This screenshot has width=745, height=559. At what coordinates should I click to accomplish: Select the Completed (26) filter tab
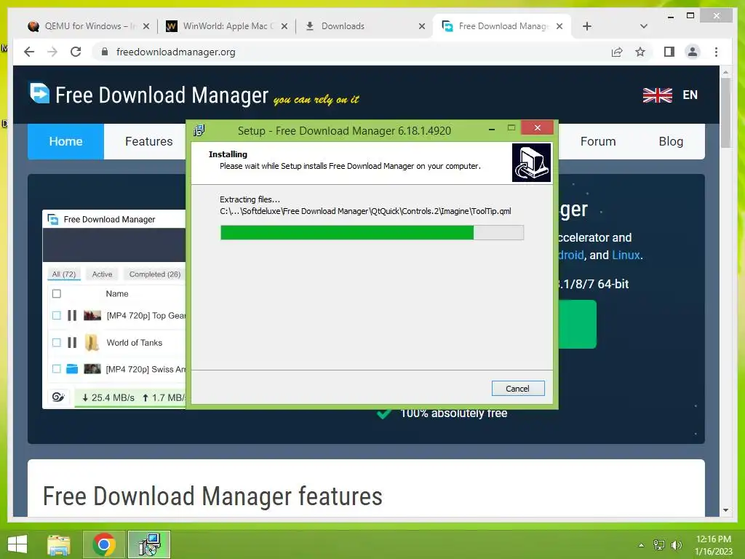point(154,274)
